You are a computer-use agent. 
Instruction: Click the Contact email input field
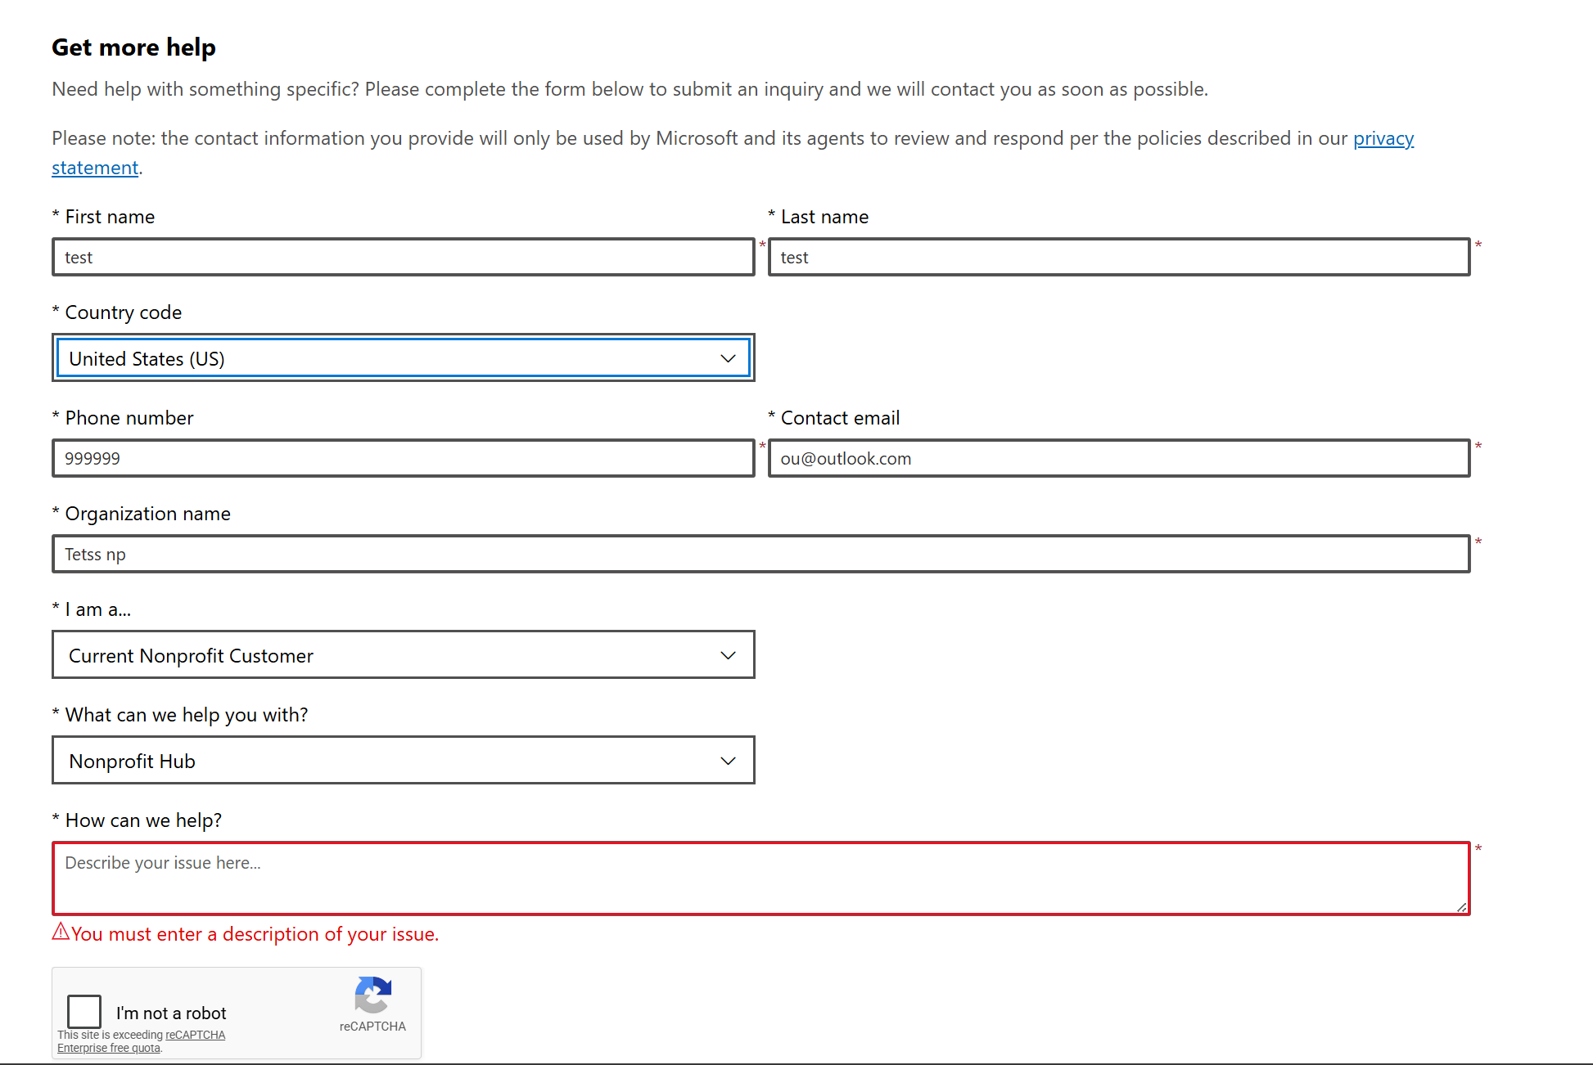point(1119,458)
